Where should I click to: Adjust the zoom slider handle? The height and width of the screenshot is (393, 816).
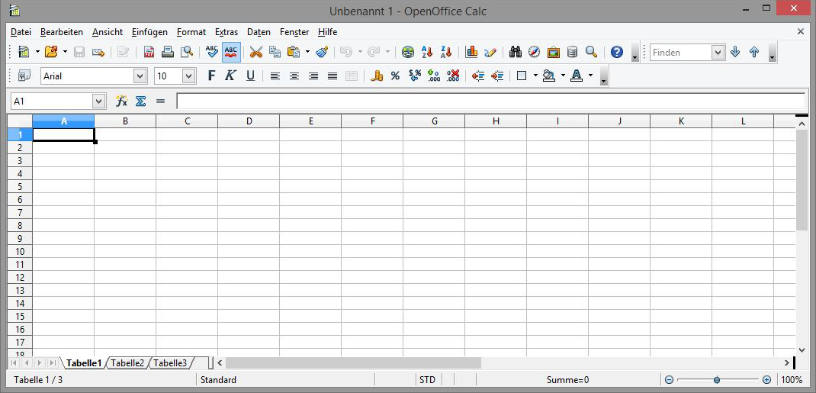[717, 379]
